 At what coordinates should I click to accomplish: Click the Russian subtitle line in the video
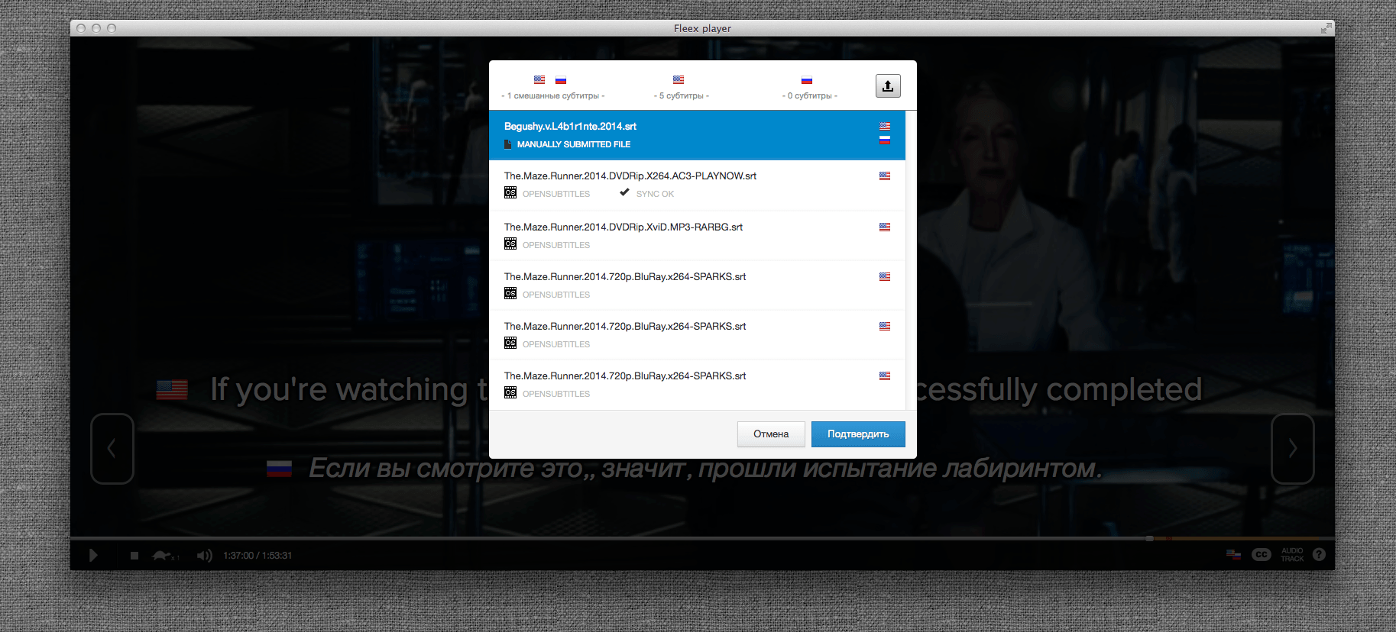point(705,468)
